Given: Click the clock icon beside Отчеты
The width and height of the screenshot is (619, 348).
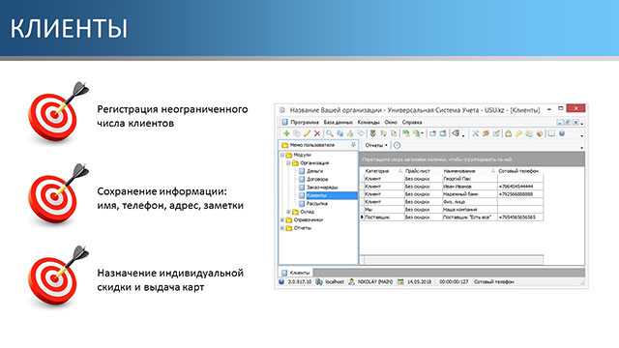Looking at the screenshot, I should point(398,145).
